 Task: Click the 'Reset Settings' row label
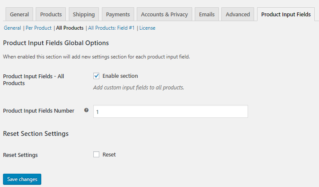pos(20,155)
